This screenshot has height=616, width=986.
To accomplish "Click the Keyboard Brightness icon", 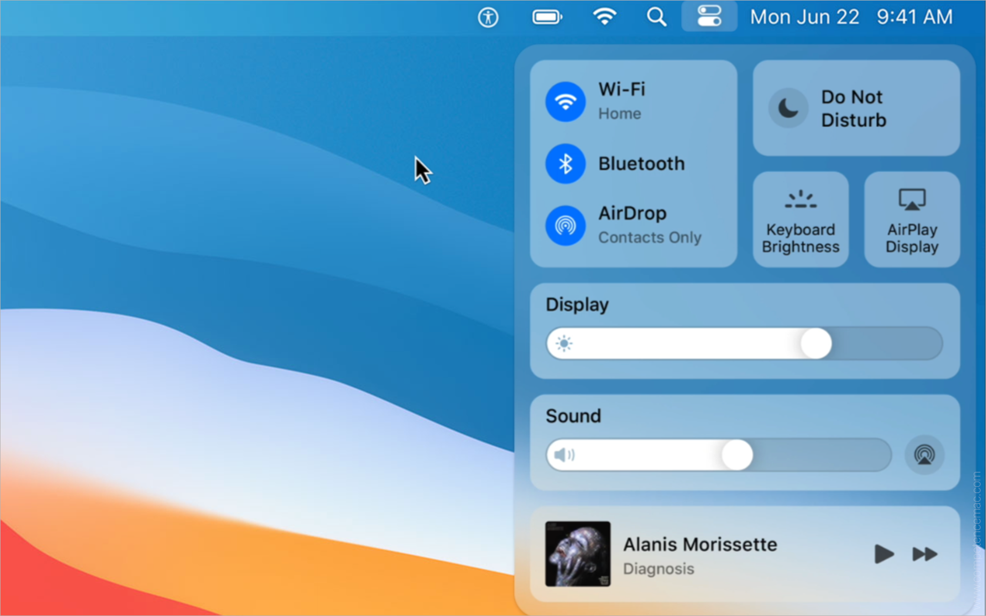I will click(x=800, y=200).
